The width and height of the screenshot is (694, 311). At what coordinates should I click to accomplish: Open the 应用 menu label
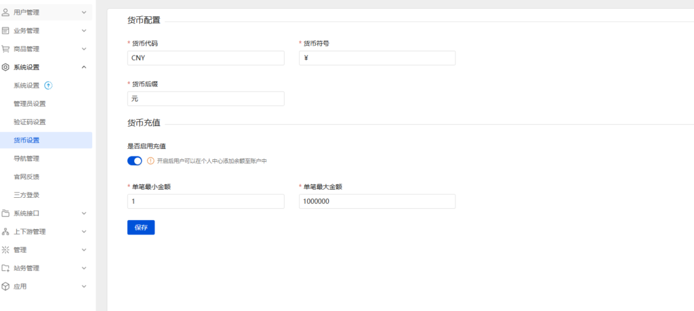tap(20, 286)
